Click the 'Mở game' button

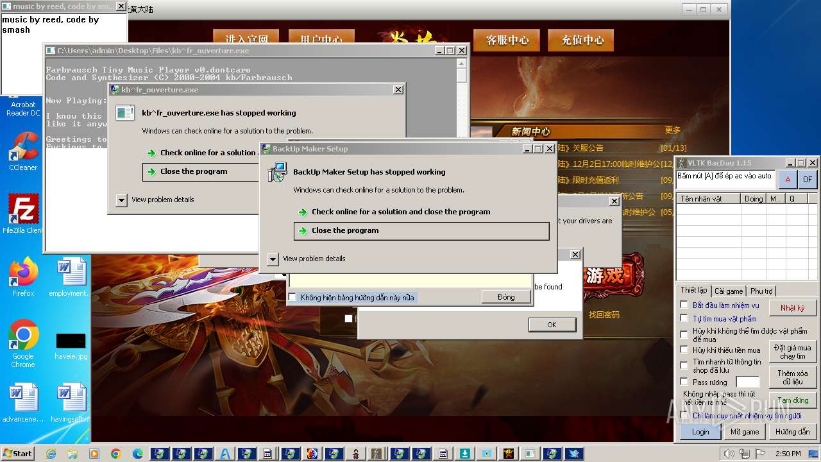pos(745,432)
